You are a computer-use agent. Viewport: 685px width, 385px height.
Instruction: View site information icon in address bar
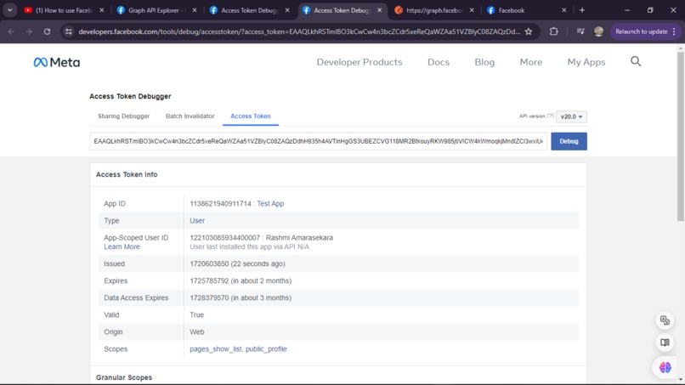[69, 31]
